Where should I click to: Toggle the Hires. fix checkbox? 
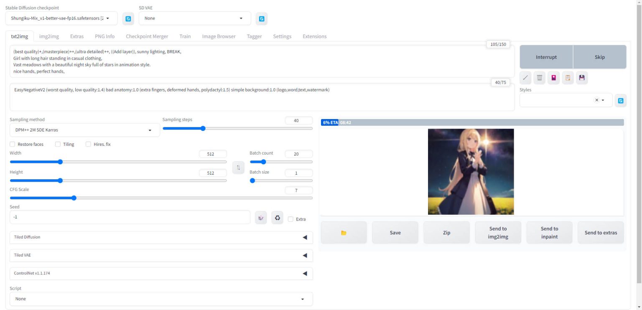[x=88, y=144]
